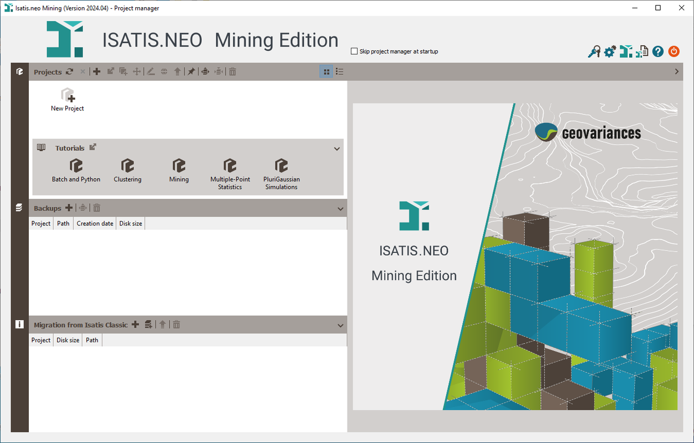Switch projects to list view
This screenshot has height=443, width=694.
[340, 71]
